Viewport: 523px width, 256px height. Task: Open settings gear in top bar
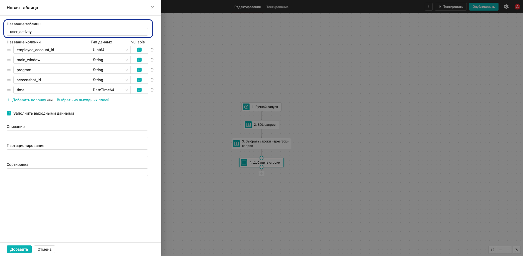coord(506,7)
